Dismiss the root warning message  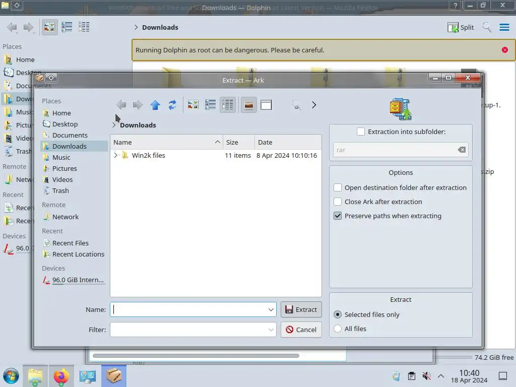[505, 50]
